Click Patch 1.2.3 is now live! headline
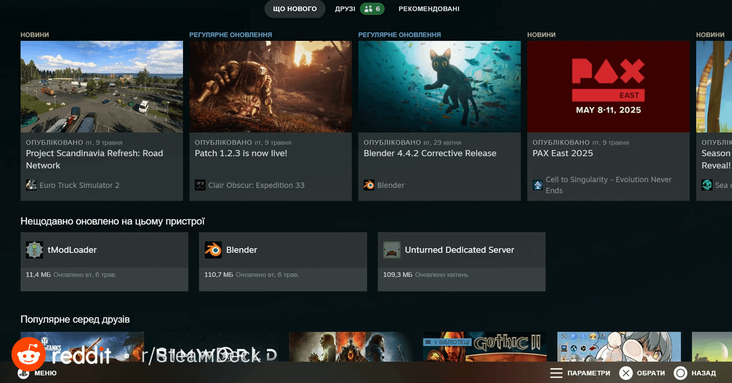The image size is (732, 383). [241, 153]
